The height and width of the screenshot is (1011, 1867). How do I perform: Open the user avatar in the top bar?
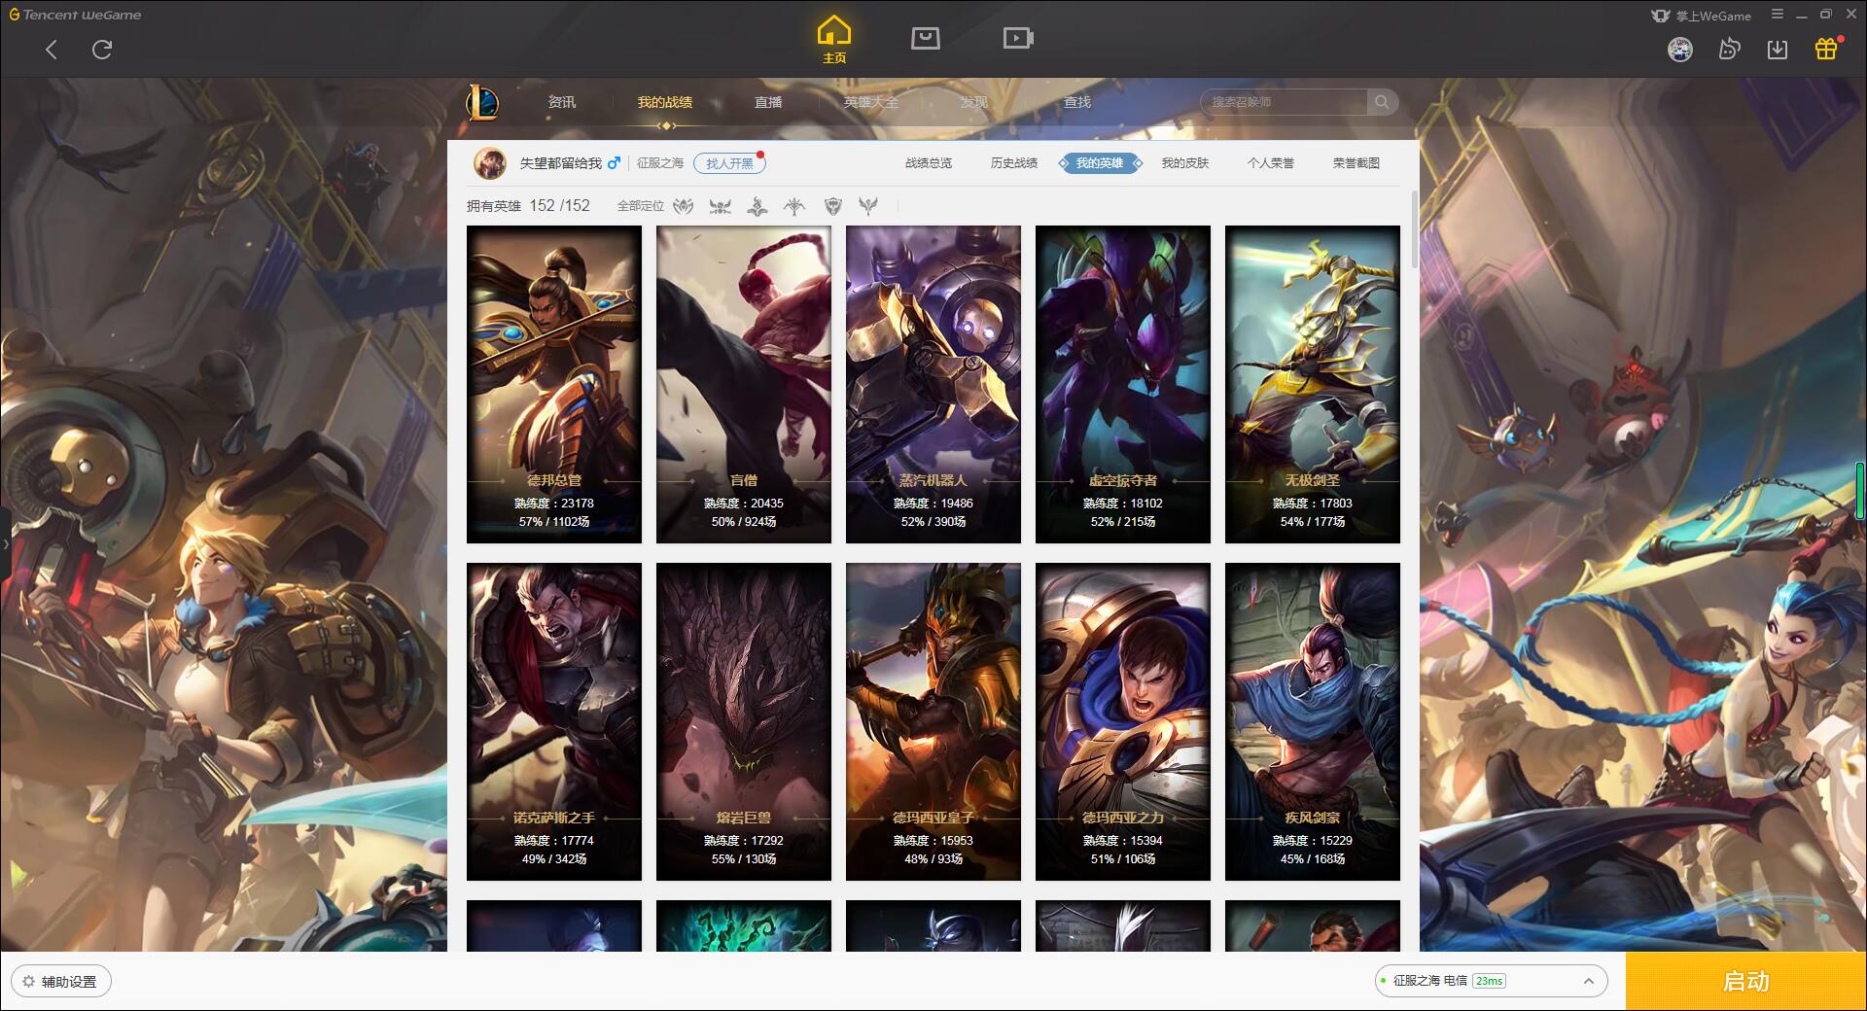click(1679, 50)
